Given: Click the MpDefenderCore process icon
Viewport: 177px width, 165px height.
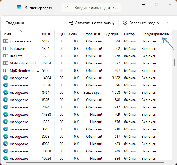Looking at the screenshot, I should tap(6, 71).
